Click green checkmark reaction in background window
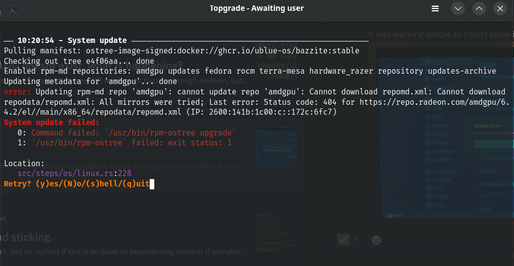 343,240
